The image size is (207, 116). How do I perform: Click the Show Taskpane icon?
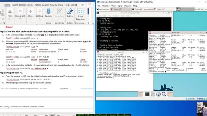[80, 12]
